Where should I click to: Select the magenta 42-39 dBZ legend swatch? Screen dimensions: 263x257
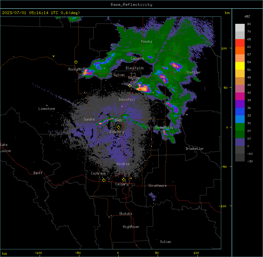[x=240, y=96]
